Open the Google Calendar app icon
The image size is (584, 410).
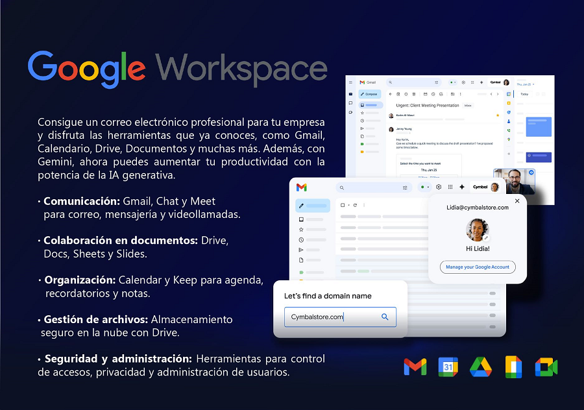pos(448,367)
